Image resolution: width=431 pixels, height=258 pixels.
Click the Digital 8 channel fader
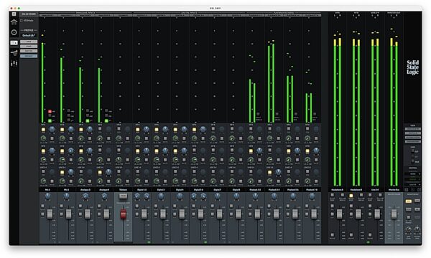[238, 214]
